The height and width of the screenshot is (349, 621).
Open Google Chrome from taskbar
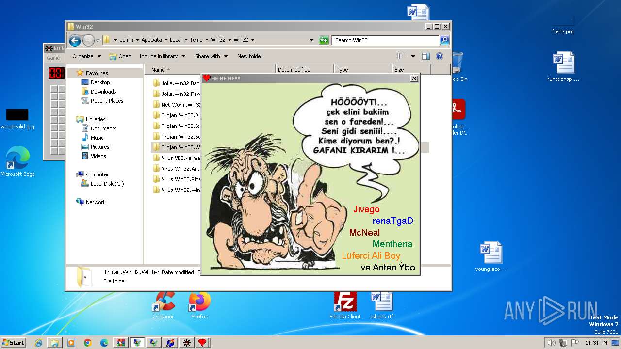pos(88,343)
